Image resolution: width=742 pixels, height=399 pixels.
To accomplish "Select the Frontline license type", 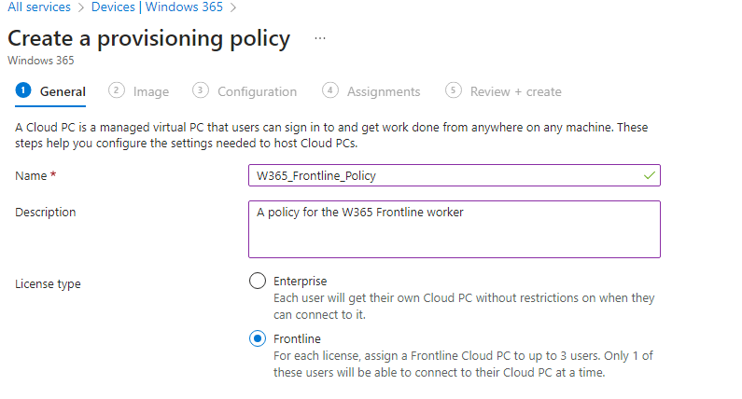I will point(258,338).
